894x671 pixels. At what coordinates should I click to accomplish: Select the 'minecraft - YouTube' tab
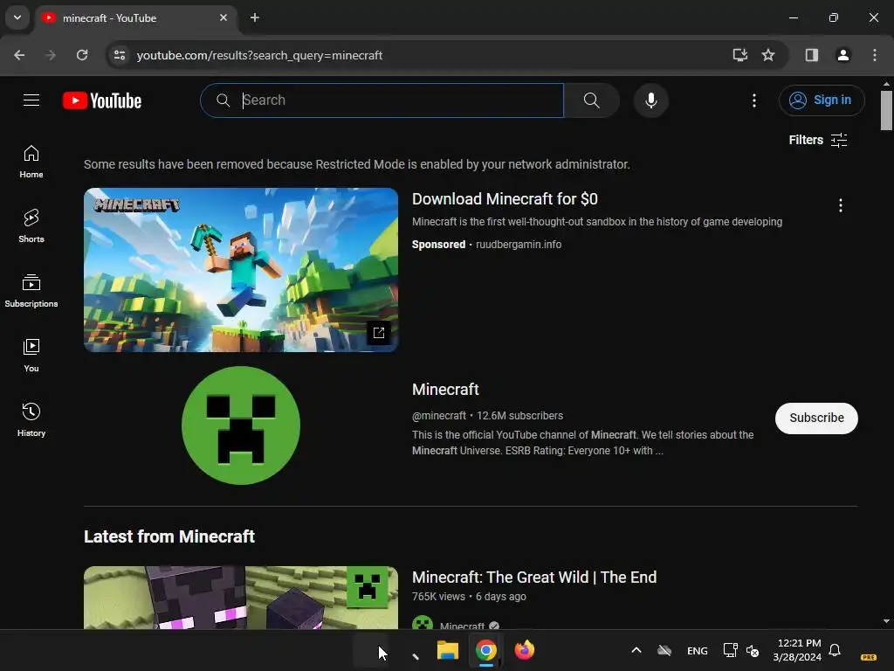(x=135, y=18)
